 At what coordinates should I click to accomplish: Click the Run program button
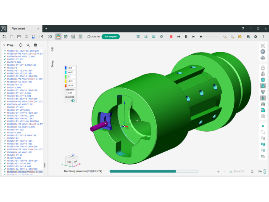tap(111, 37)
